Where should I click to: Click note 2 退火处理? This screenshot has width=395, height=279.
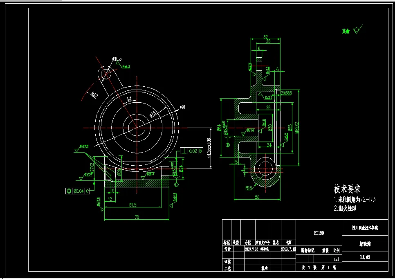(x=345, y=208)
